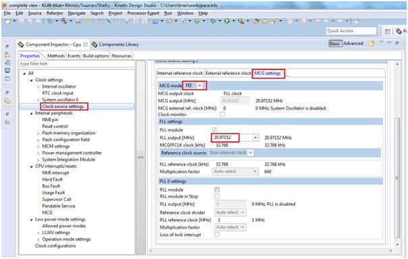
Task: Click the type filter text field
Action: pos(76,63)
